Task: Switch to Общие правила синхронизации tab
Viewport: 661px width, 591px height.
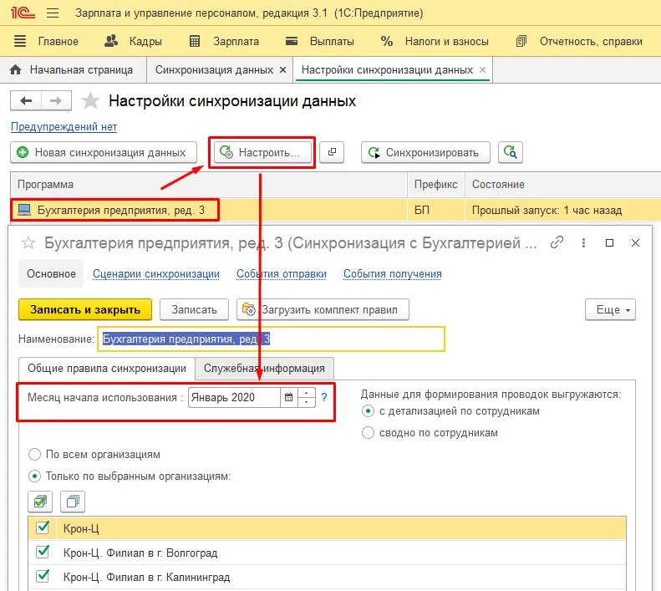Action: coord(107,369)
